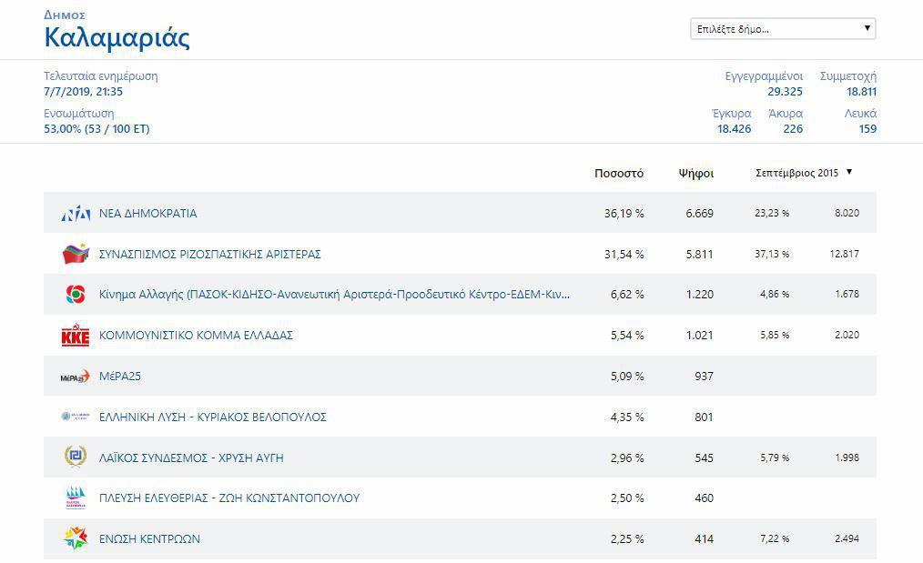
Task: Click the Ελληνική Λύση party logo
Action: (76, 417)
